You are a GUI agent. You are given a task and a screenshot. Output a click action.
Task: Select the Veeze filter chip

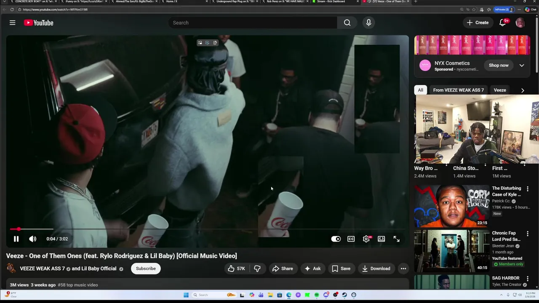[x=500, y=90]
